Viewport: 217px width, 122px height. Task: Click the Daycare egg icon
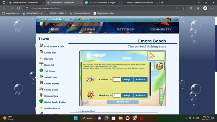point(41,58)
